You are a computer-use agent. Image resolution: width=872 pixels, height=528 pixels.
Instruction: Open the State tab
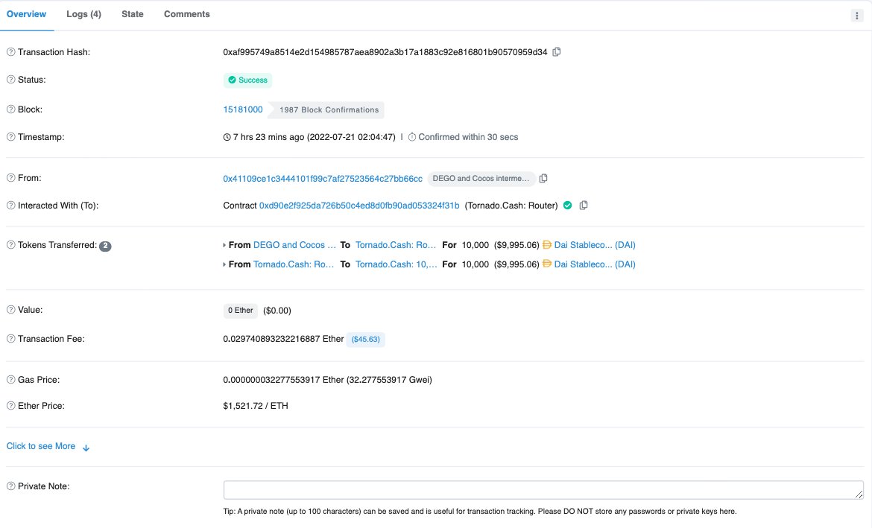(x=133, y=14)
